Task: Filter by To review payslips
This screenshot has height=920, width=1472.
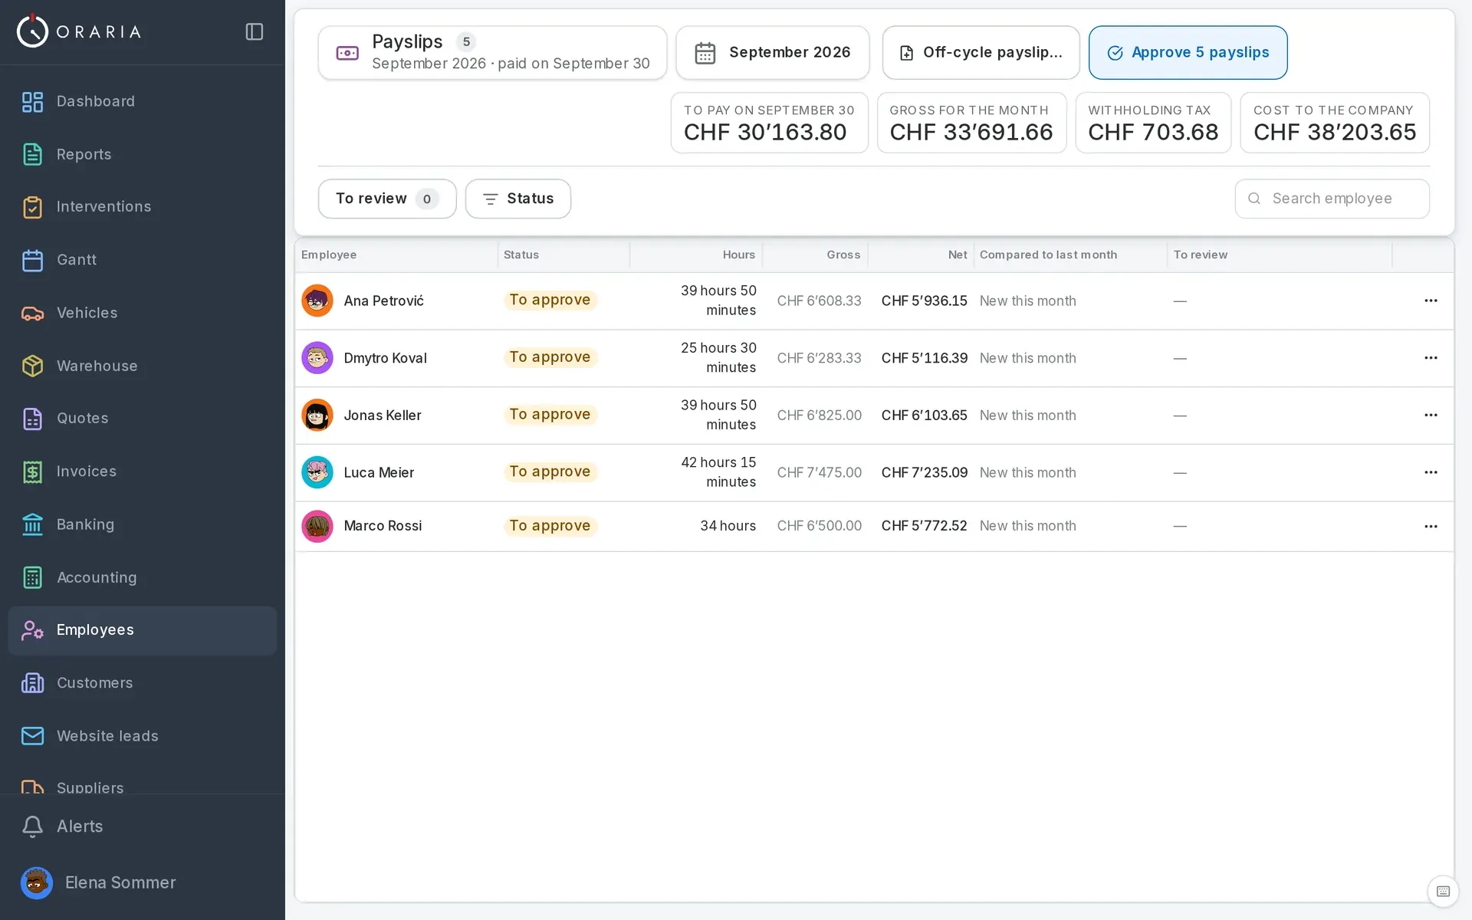Action: (x=387, y=199)
